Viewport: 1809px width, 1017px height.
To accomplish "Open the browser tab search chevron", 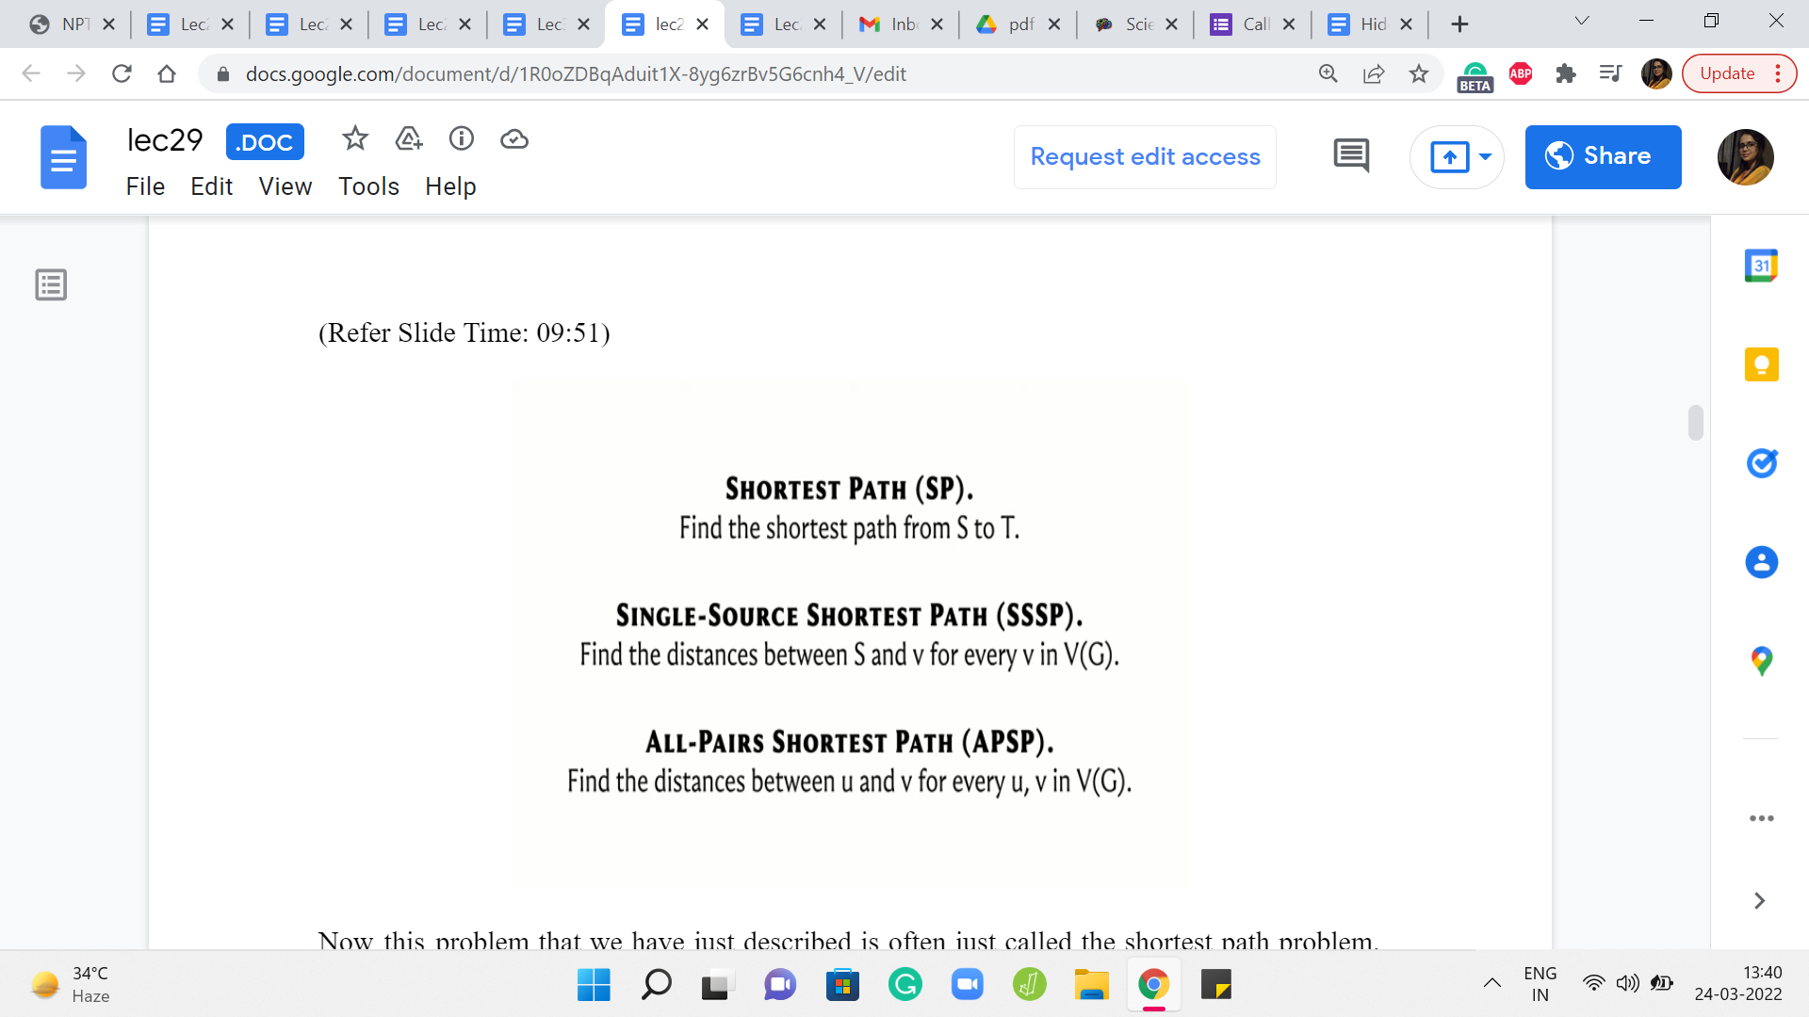I will pos(1582,22).
